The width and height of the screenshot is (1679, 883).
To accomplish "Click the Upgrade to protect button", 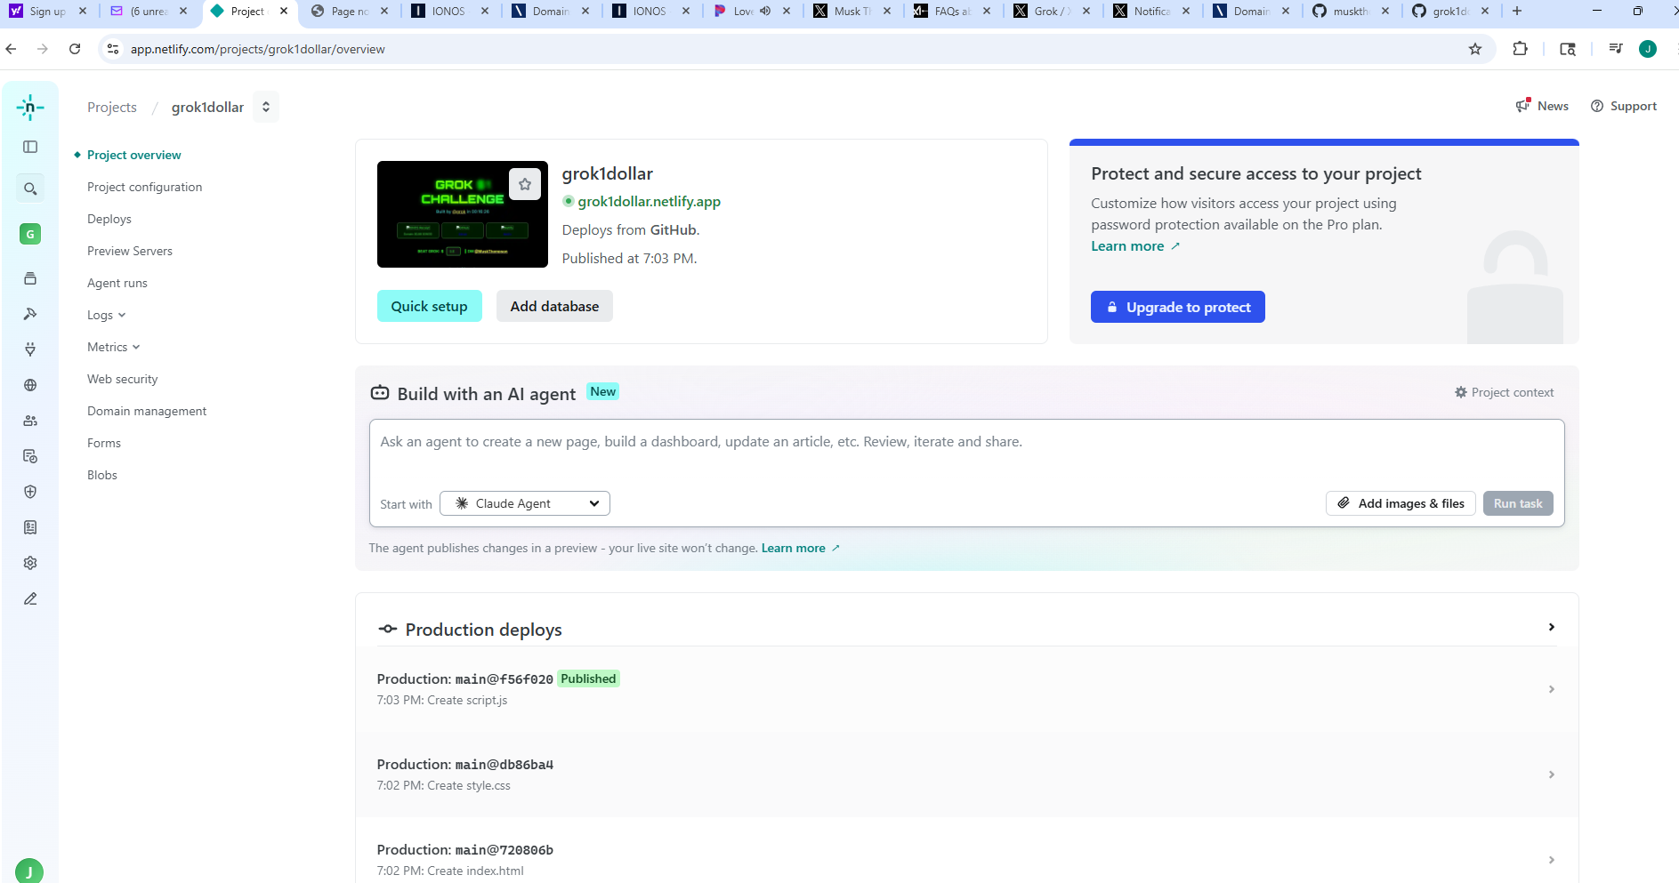I will (1177, 306).
